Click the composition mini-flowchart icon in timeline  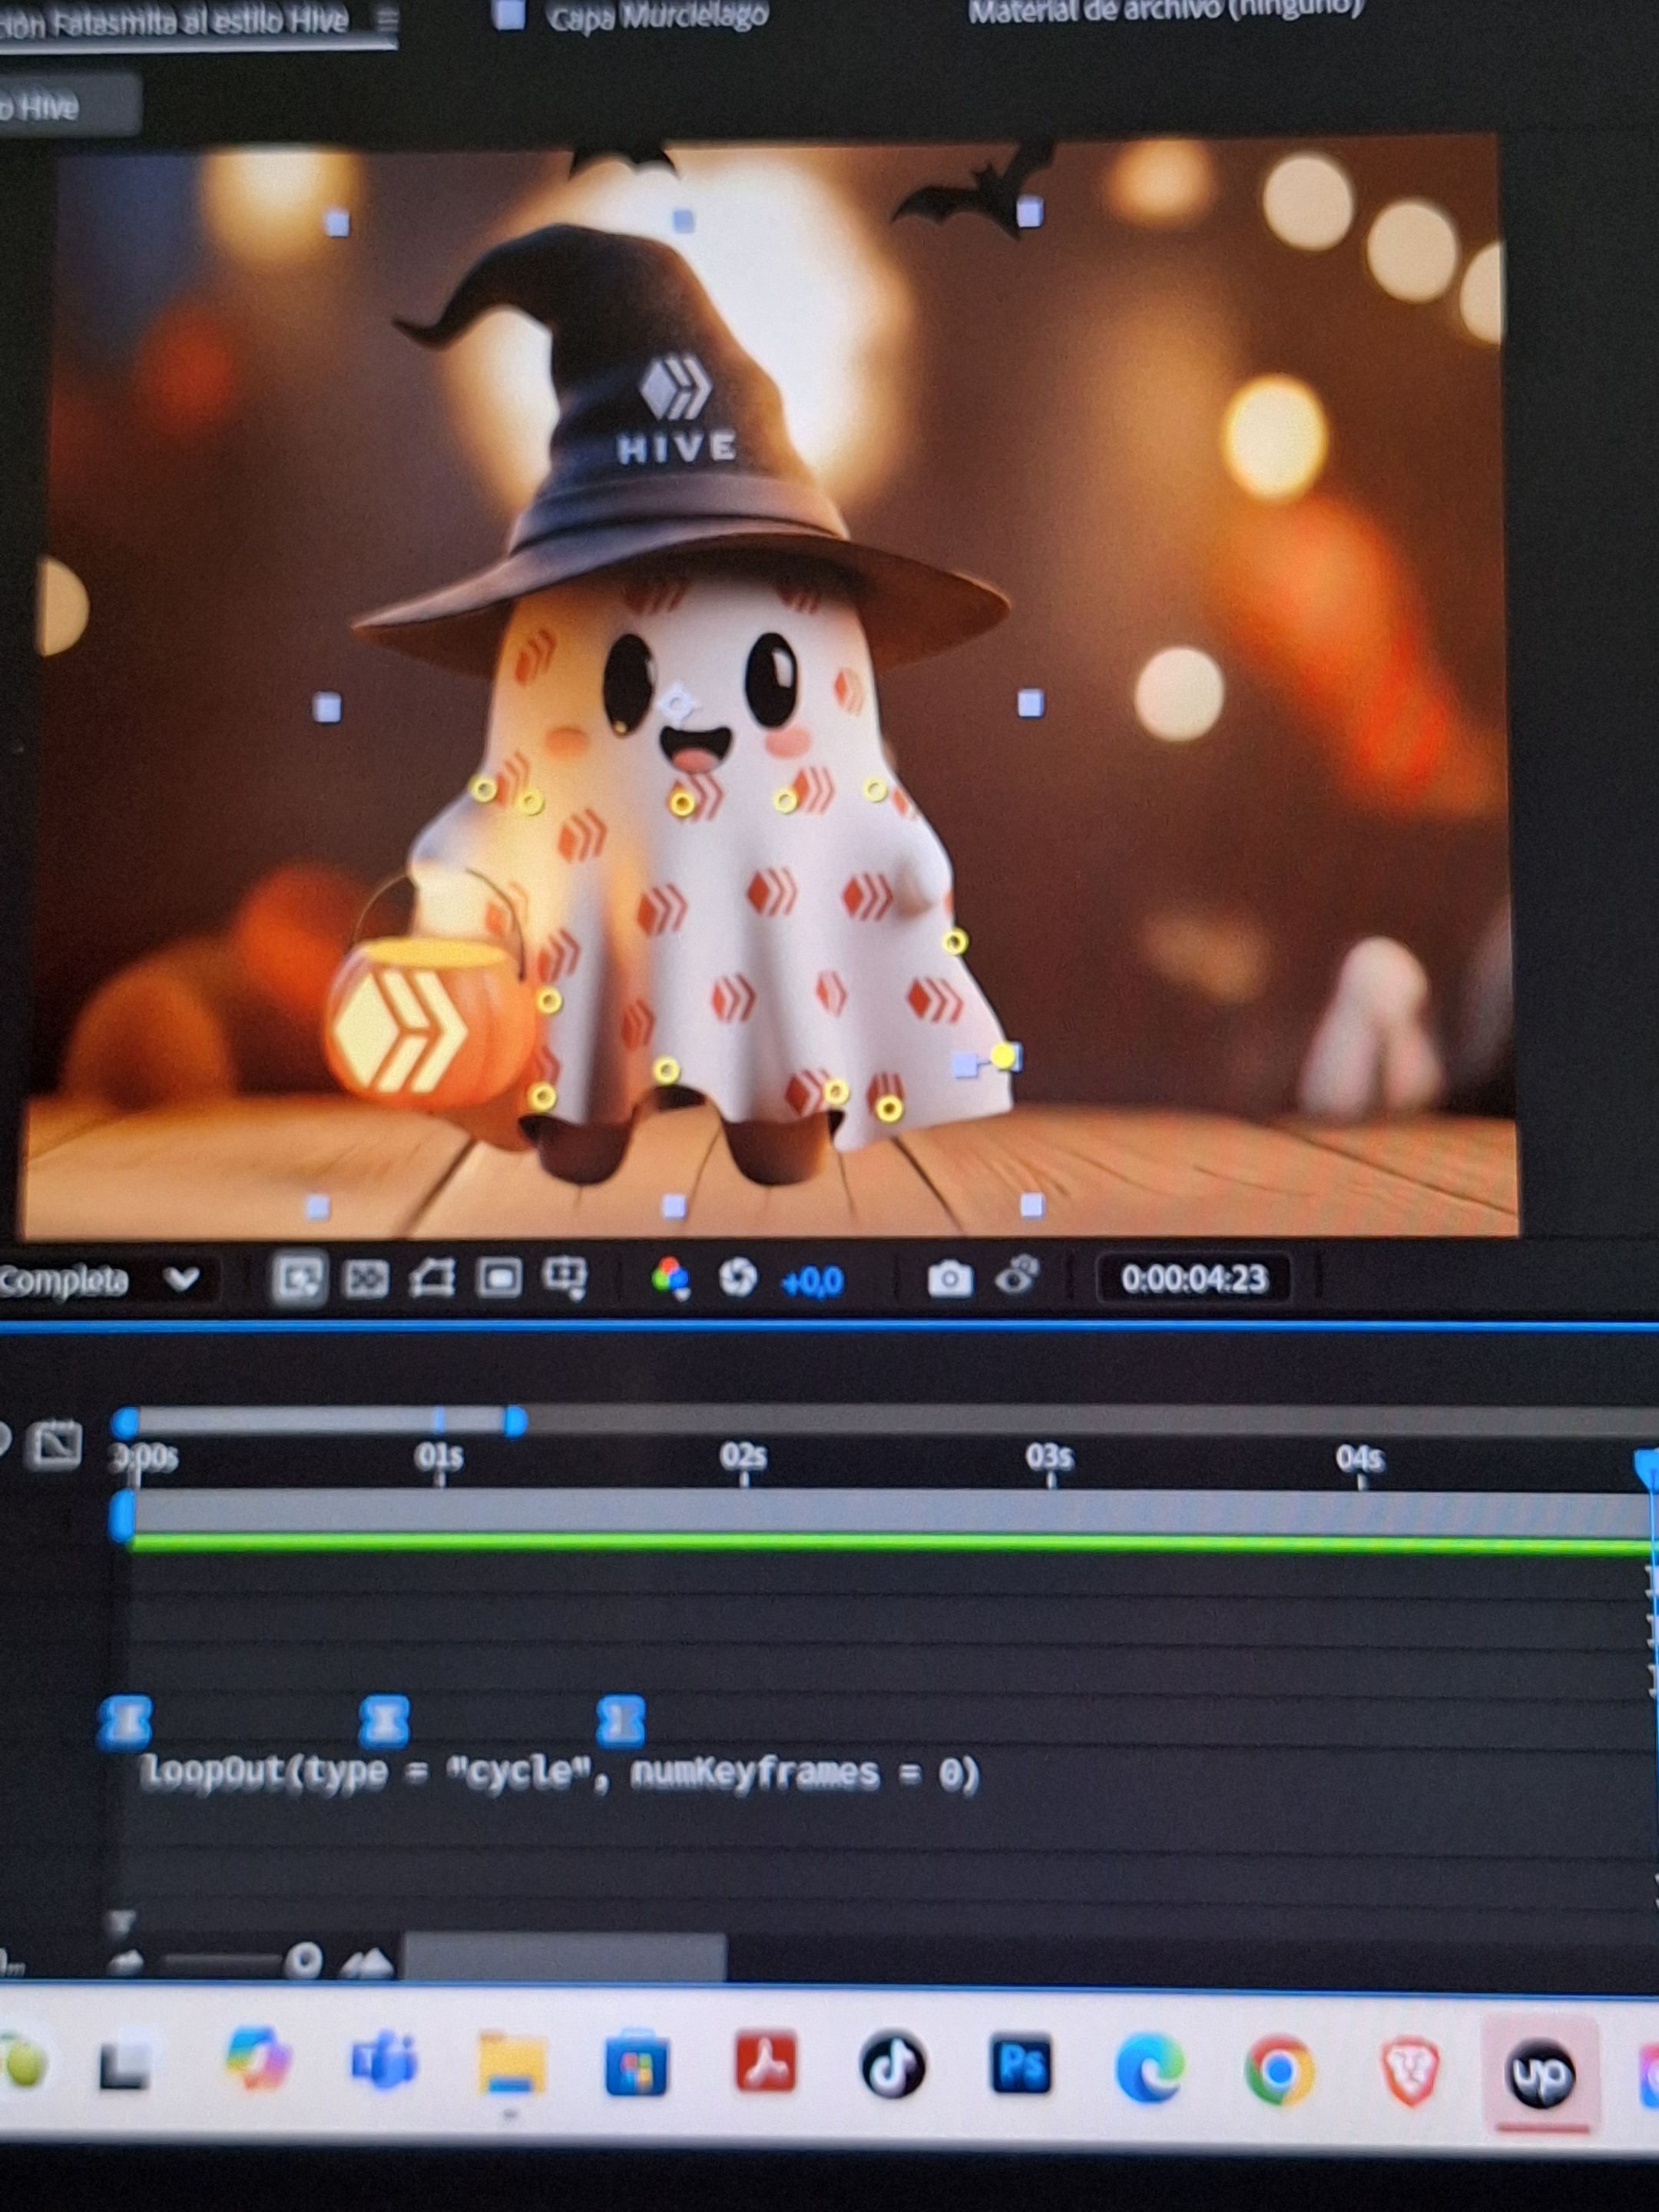click(54, 1445)
